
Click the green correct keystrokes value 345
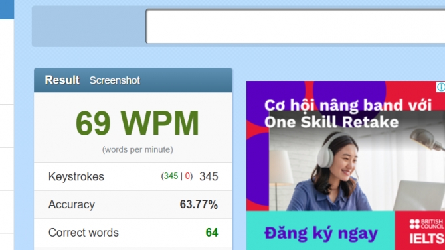coord(171,176)
